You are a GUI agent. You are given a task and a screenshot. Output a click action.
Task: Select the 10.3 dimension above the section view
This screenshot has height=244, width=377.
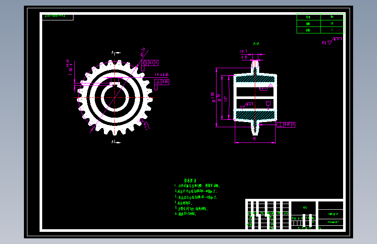pos(244,51)
